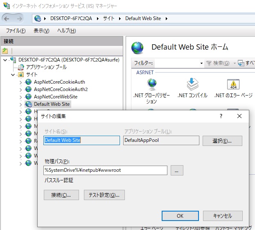Viewport: 255px width, 230px height.
Task: Expand the AspNetCoreWebSite site node
Action: pyautogui.click(x=20, y=97)
